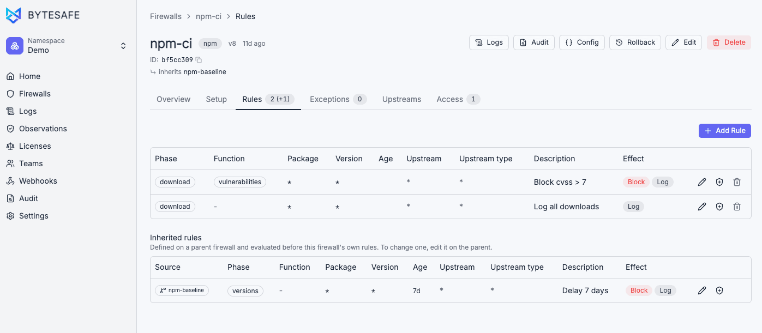Select the Rules tab
The width and height of the screenshot is (762, 333).
(268, 99)
